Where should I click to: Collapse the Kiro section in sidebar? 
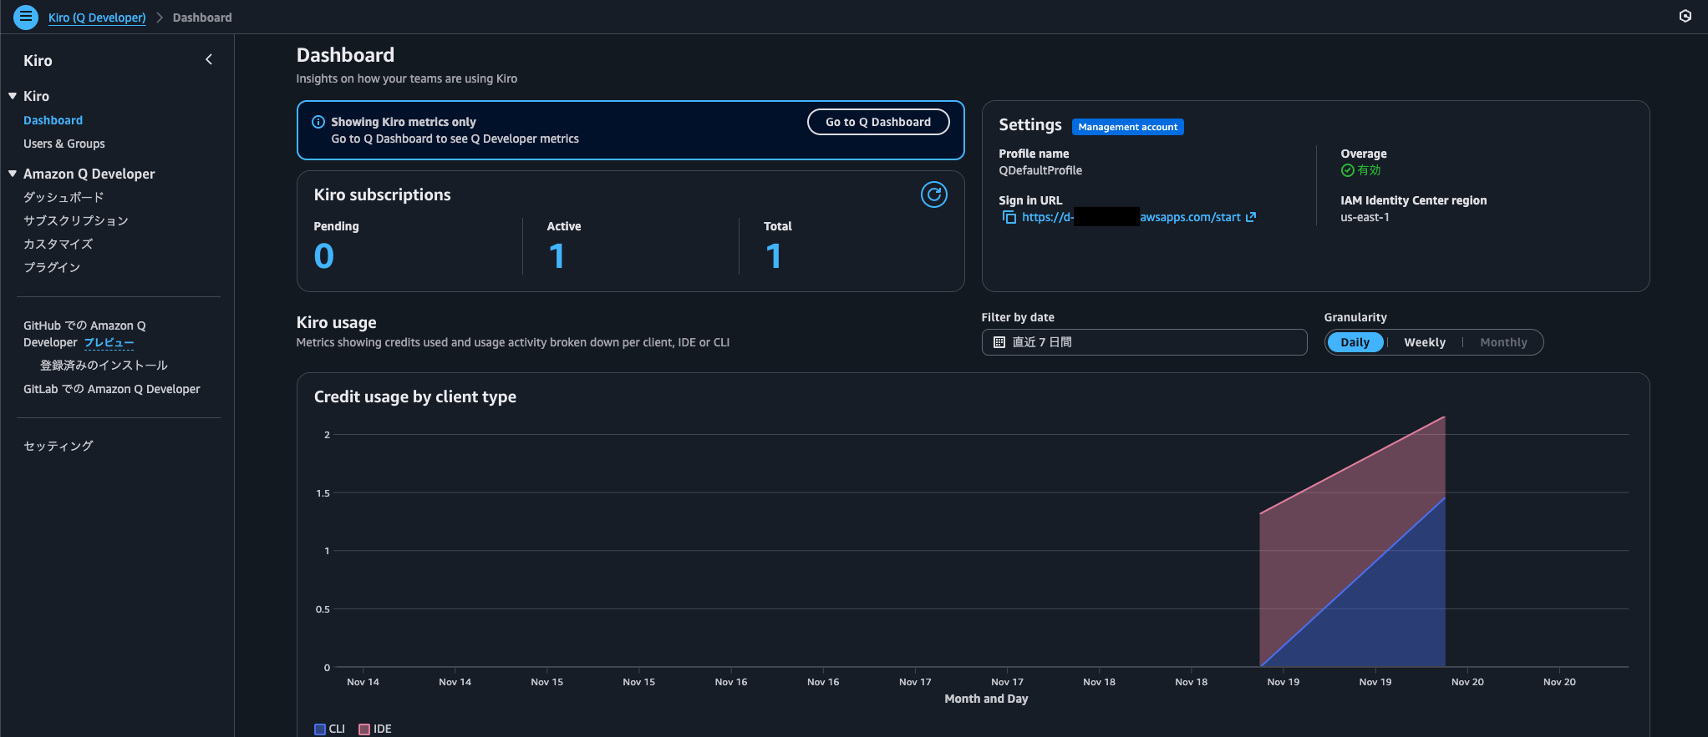click(x=13, y=96)
